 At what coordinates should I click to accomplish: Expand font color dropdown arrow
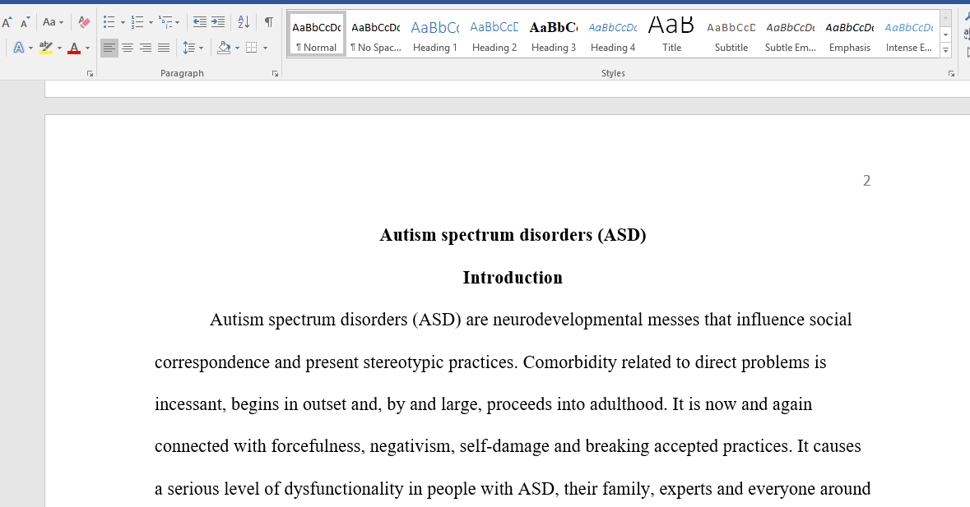[87, 48]
